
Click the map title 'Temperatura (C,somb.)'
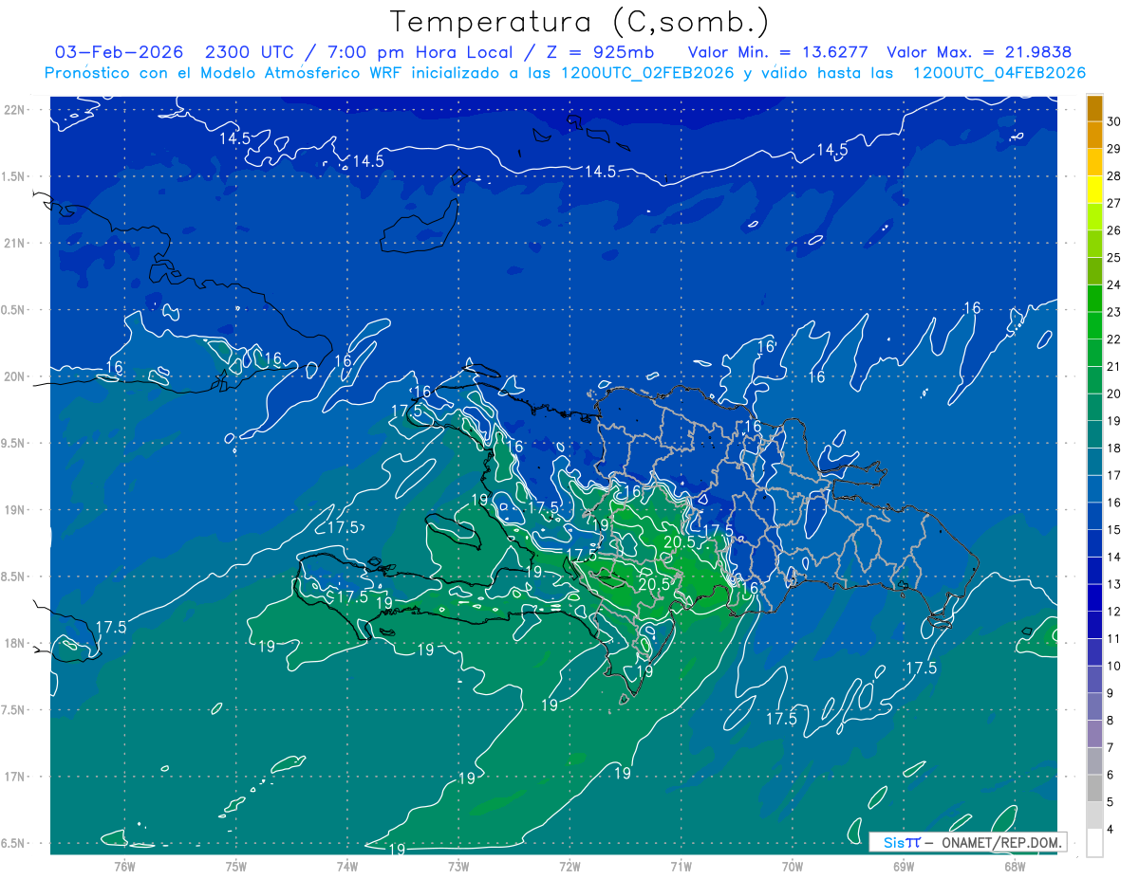(580, 22)
